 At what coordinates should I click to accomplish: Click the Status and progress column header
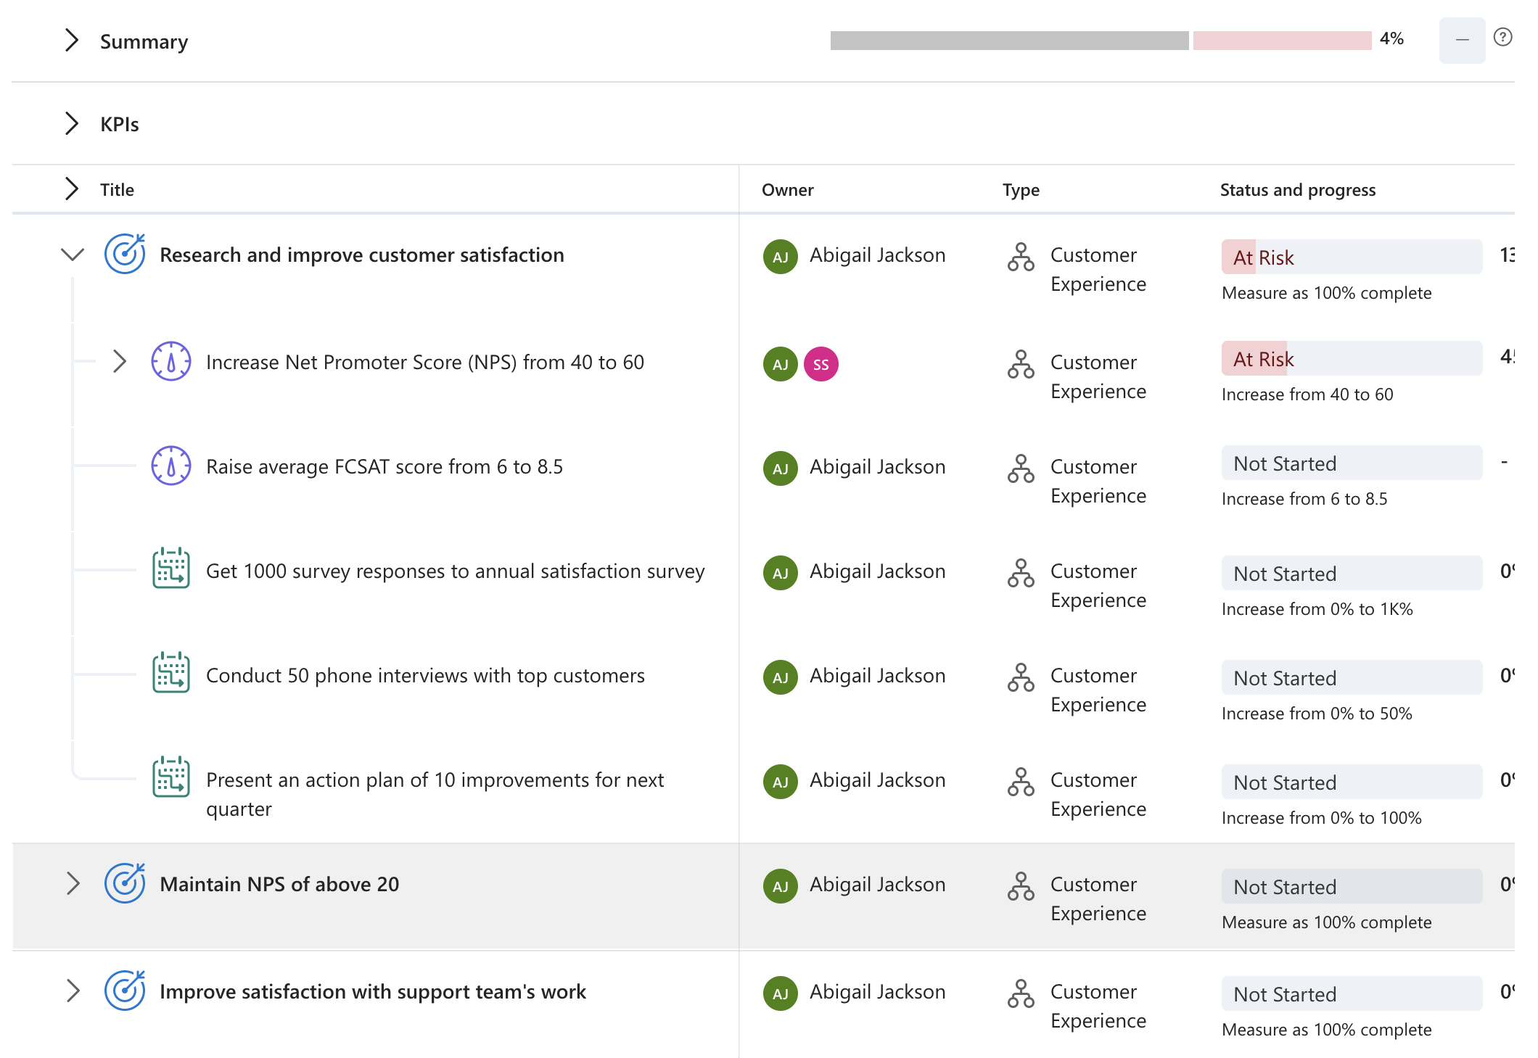pyautogui.click(x=1297, y=190)
